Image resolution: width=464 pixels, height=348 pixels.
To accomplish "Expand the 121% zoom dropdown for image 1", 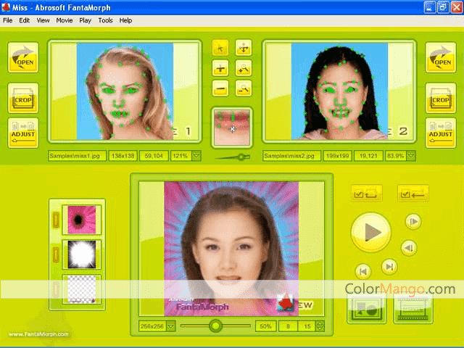I will pos(196,155).
